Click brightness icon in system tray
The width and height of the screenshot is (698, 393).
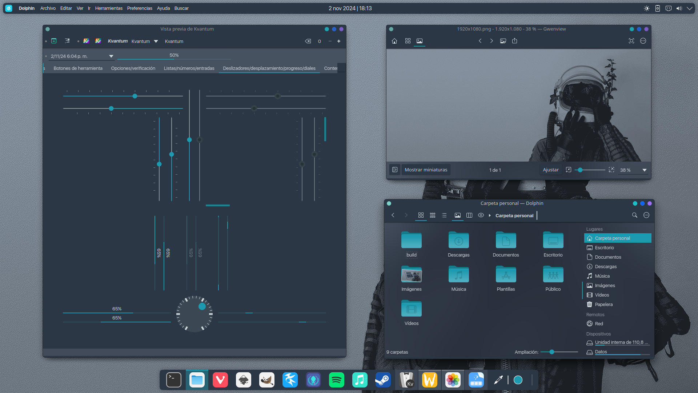[x=647, y=8]
